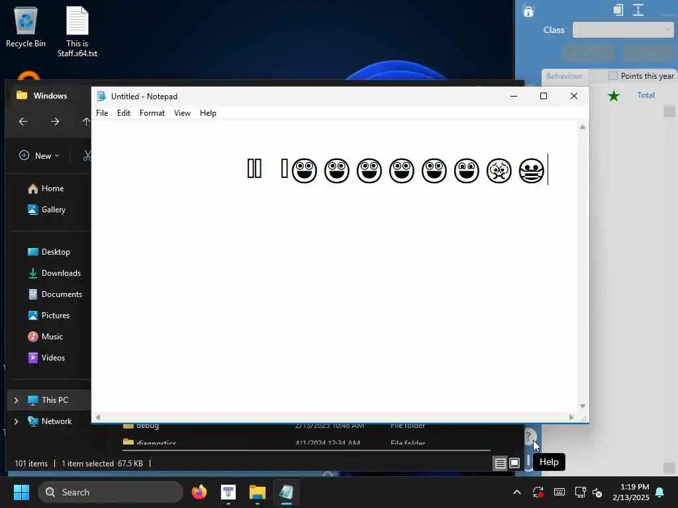The height and width of the screenshot is (508, 678).
Task: Open Notepad's Edit menu
Action: 124,112
